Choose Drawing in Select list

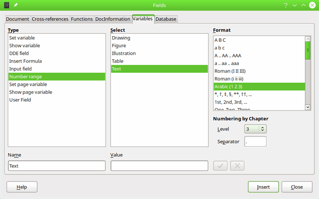[x=159, y=38]
